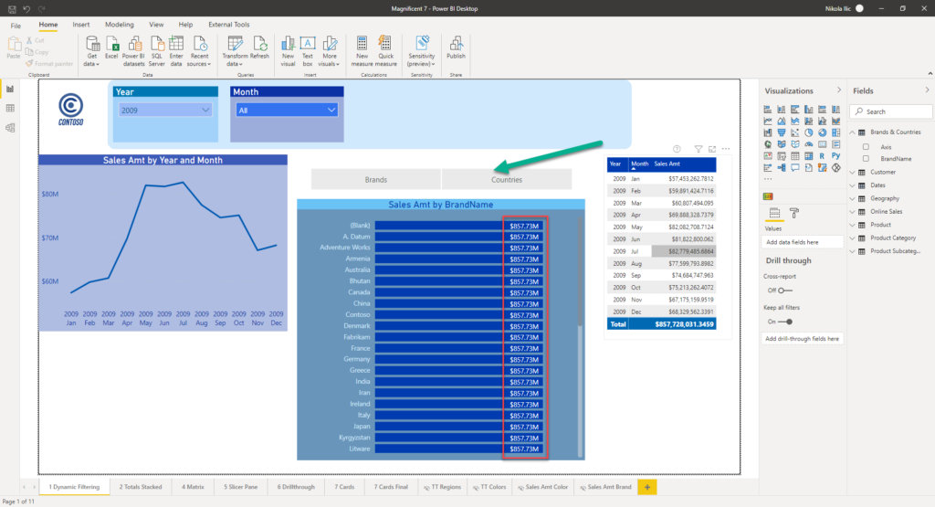Click the Excel import icon
This screenshot has width=935, height=507.
tap(111, 48)
